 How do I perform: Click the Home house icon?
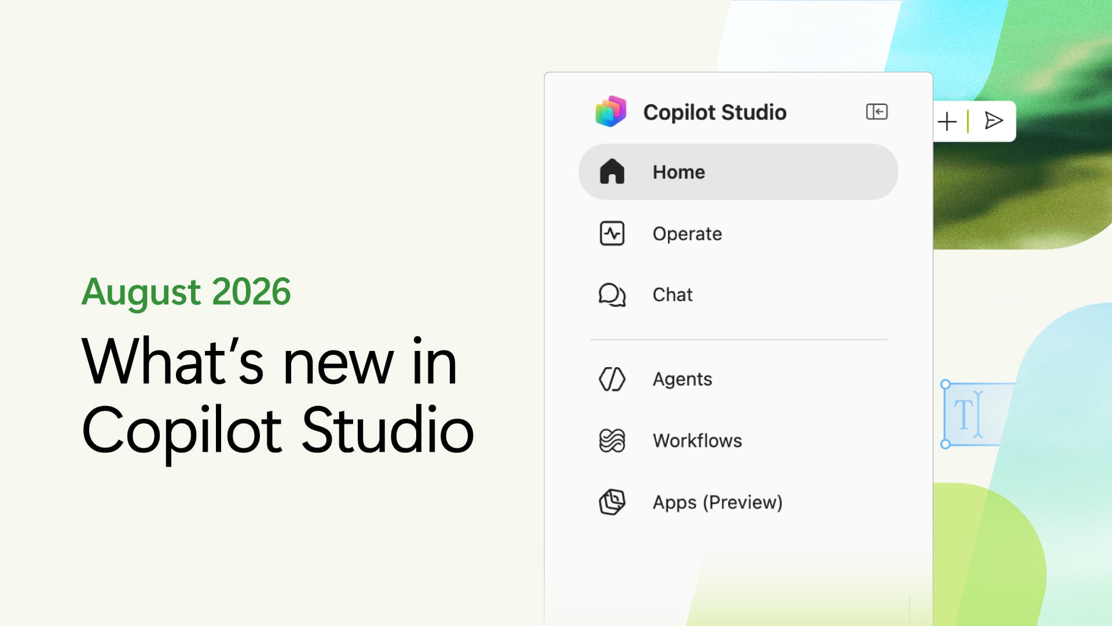612,171
